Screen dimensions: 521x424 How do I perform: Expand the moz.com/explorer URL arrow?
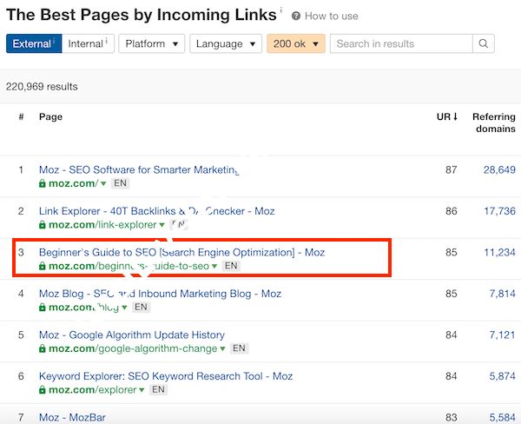click(143, 391)
